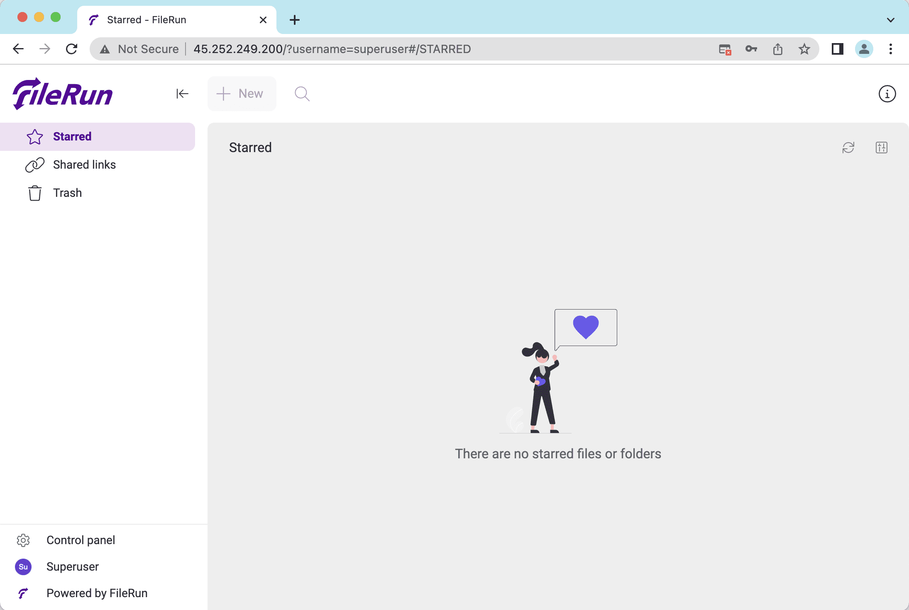Open Chrome three-dot menu
This screenshot has height=610, width=909.
coord(890,49)
